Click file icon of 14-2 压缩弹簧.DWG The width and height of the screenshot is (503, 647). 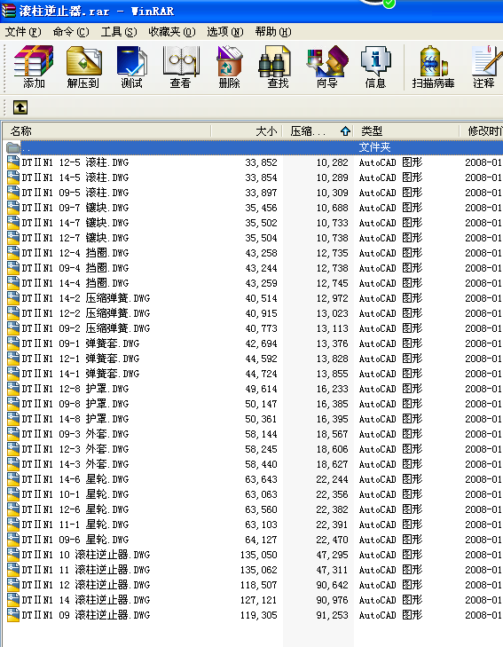(13, 298)
